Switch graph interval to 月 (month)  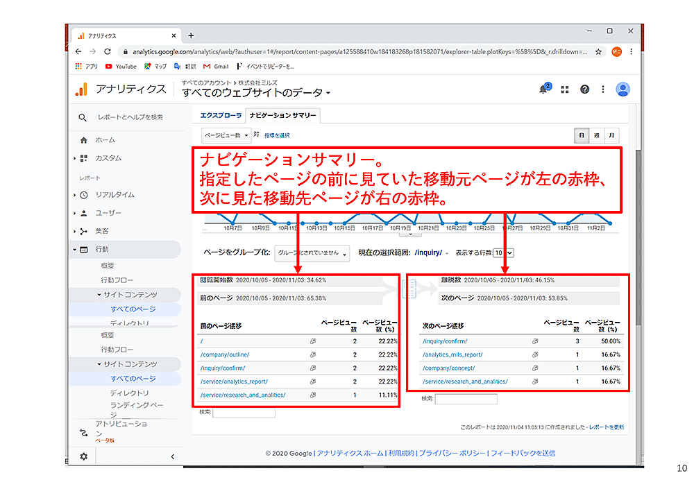611,136
